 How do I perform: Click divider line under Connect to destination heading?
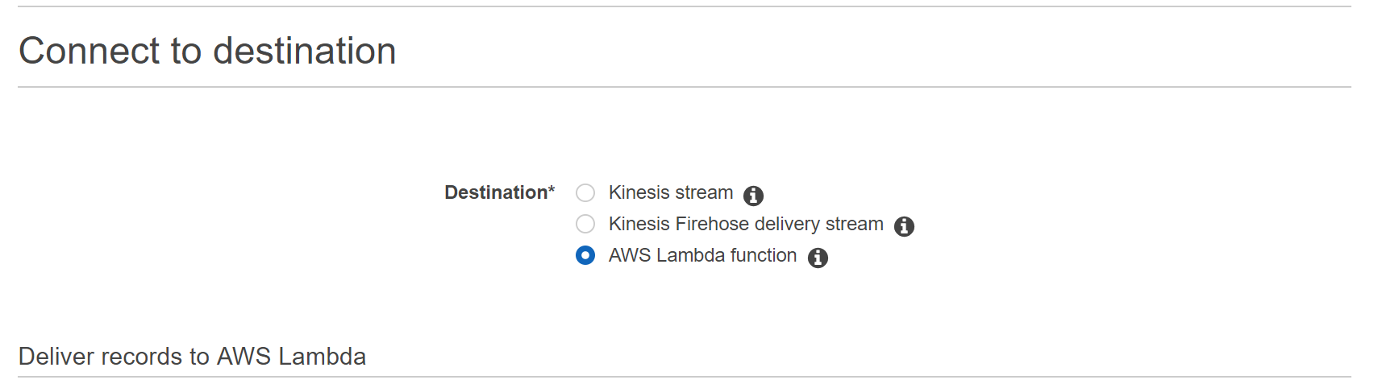click(x=684, y=87)
